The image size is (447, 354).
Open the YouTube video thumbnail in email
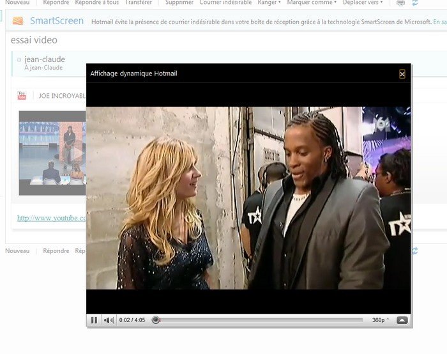[52, 153]
